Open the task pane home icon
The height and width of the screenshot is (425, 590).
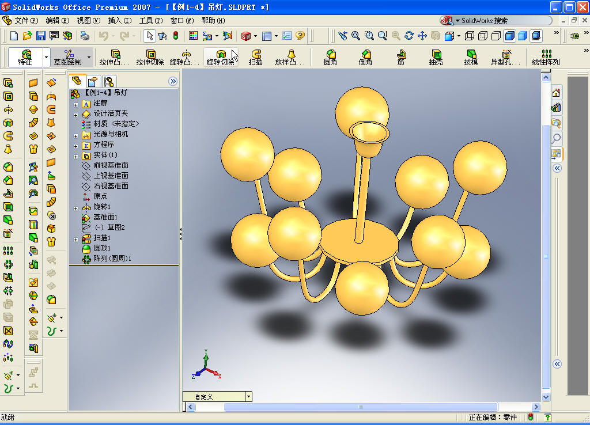tap(556, 93)
